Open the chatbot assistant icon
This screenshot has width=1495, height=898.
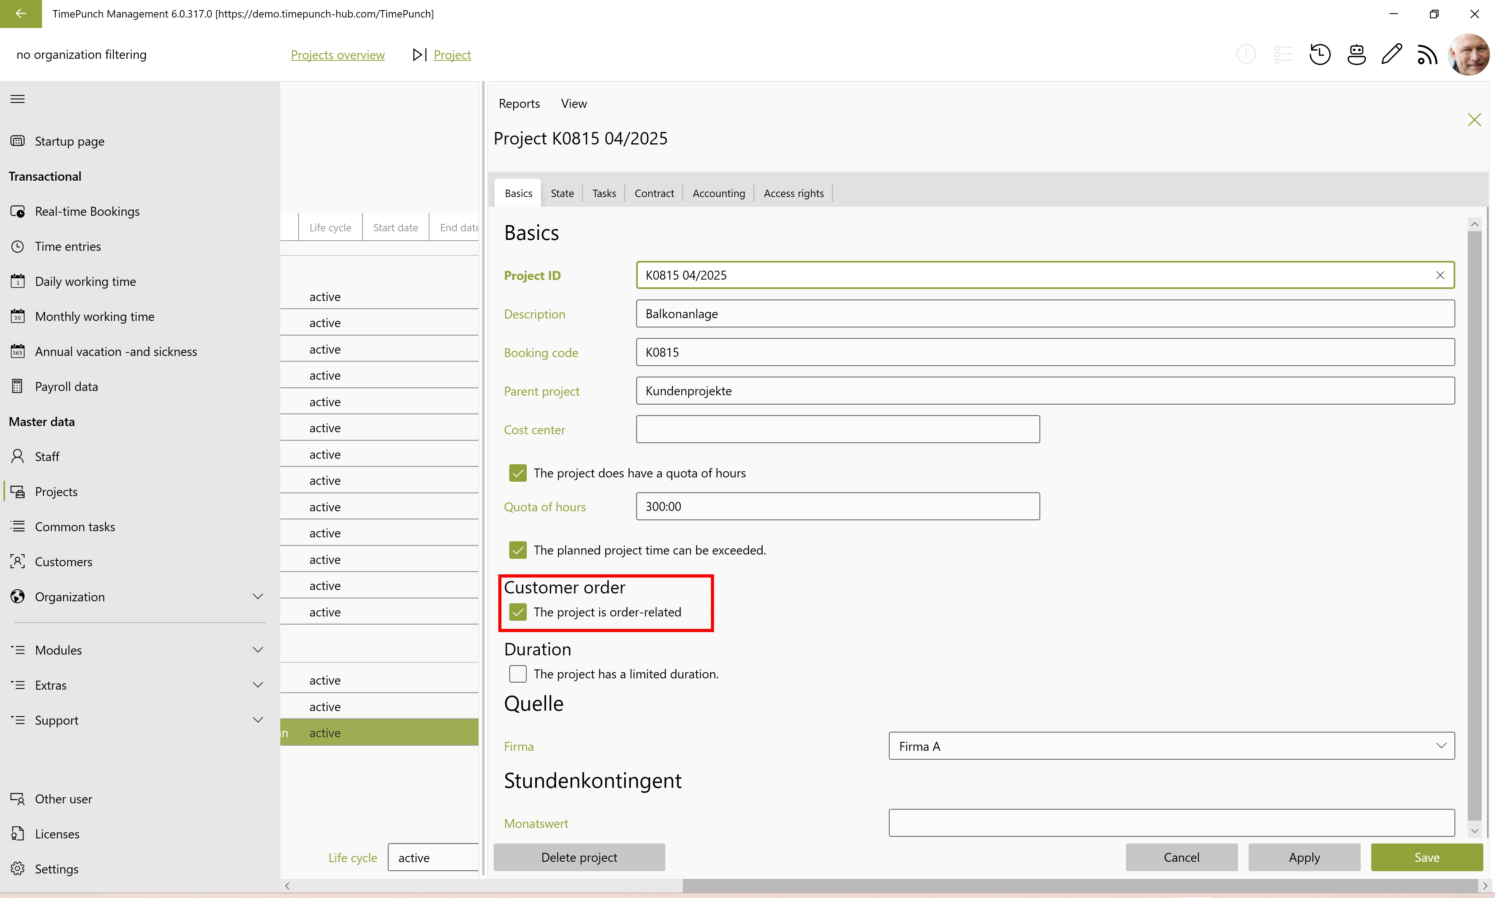tap(1356, 54)
